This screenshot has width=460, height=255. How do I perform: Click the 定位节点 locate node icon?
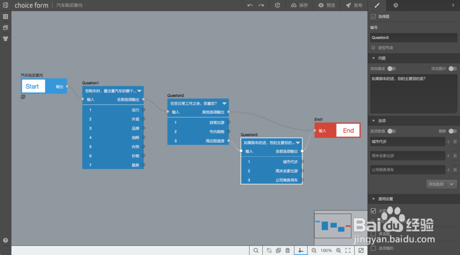(373, 48)
